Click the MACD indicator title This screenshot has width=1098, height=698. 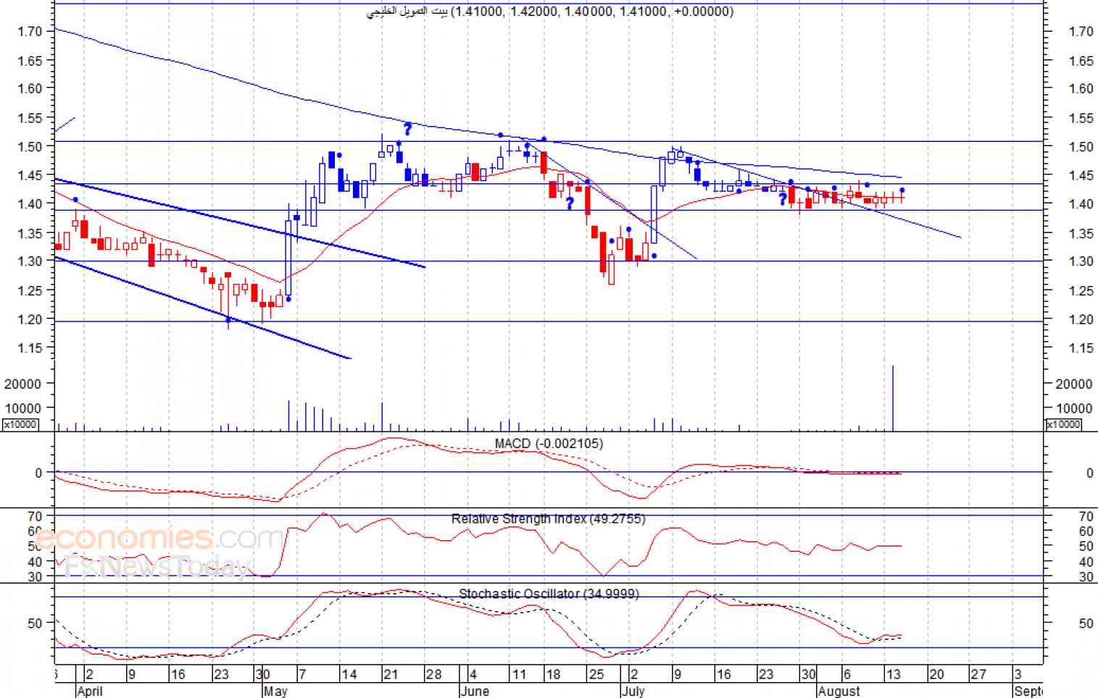(549, 443)
